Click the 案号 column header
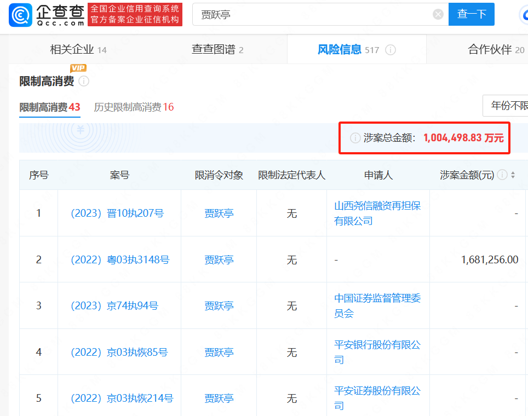Viewport: 528px width, 416px height. tap(119, 175)
